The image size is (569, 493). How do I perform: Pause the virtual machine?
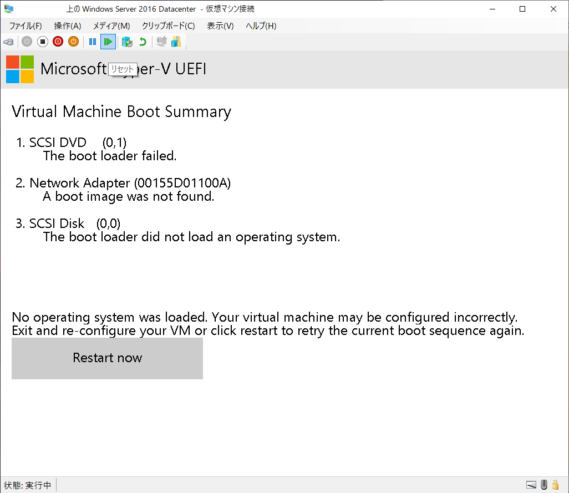click(93, 42)
